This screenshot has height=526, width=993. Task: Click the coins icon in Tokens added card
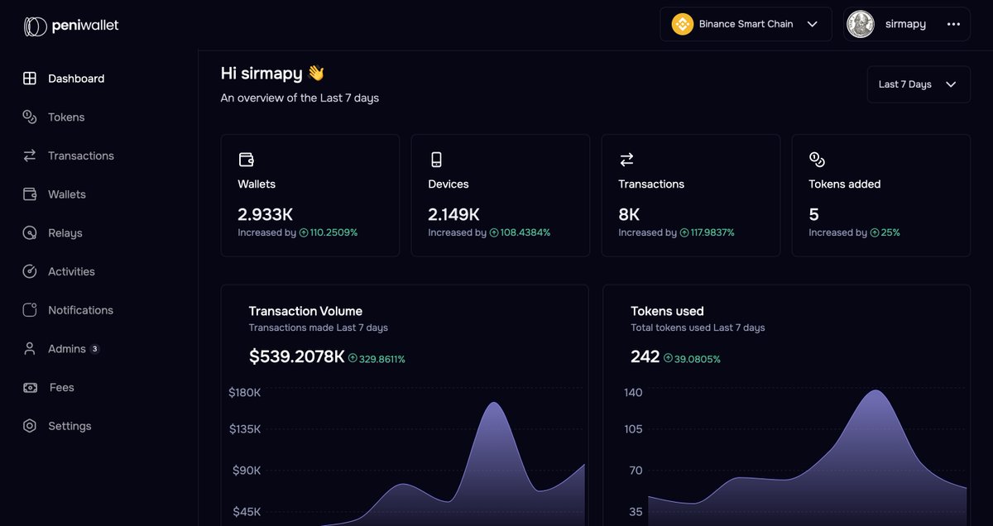coord(817,160)
